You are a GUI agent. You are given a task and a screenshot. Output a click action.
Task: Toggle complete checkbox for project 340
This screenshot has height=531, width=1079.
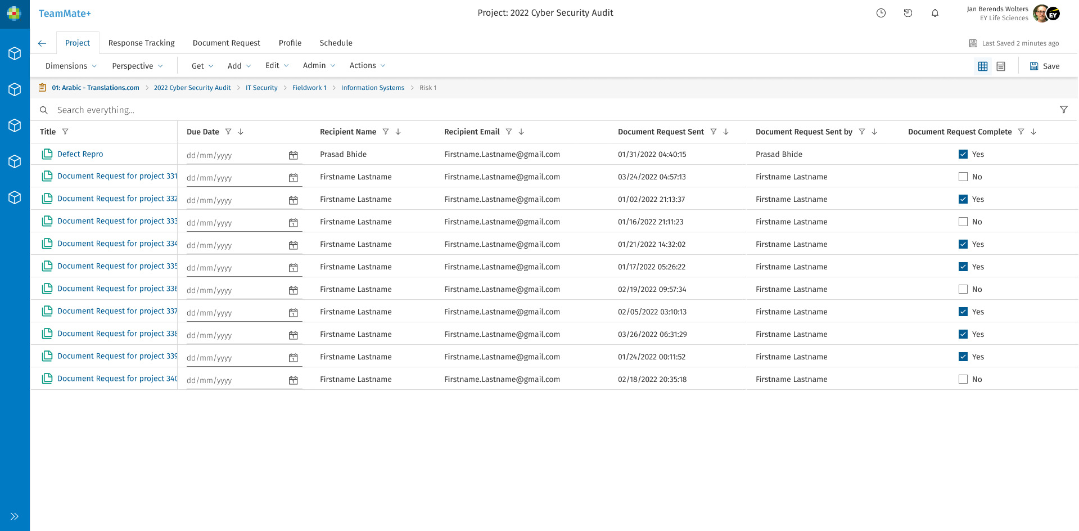(x=963, y=379)
